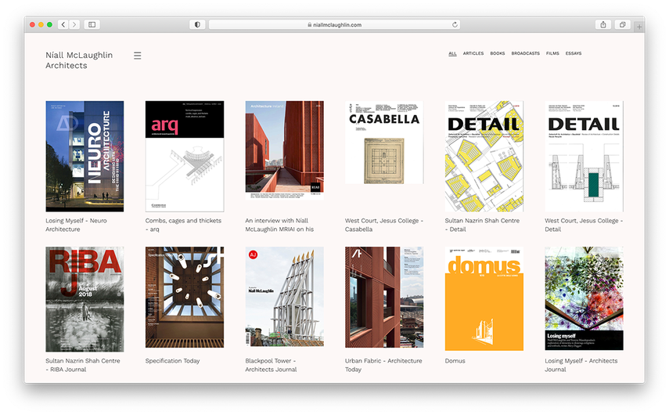Switch to the BOOKS filter

[498, 54]
